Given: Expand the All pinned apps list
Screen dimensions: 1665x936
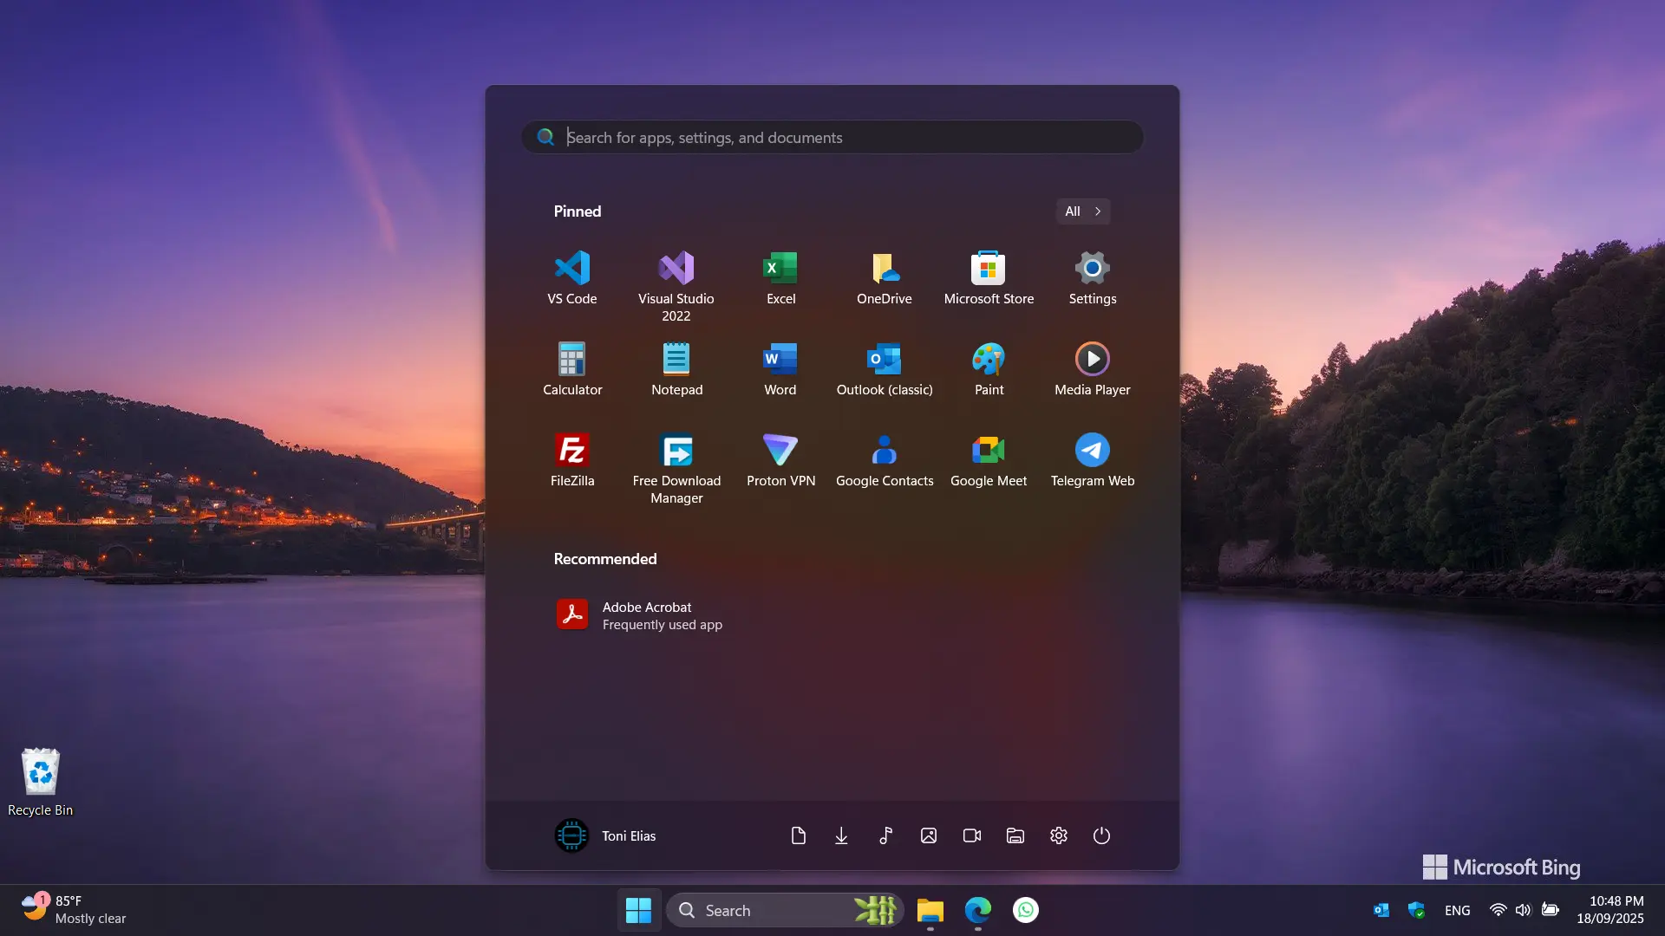Looking at the screenshot, I should click(1082, 211).
